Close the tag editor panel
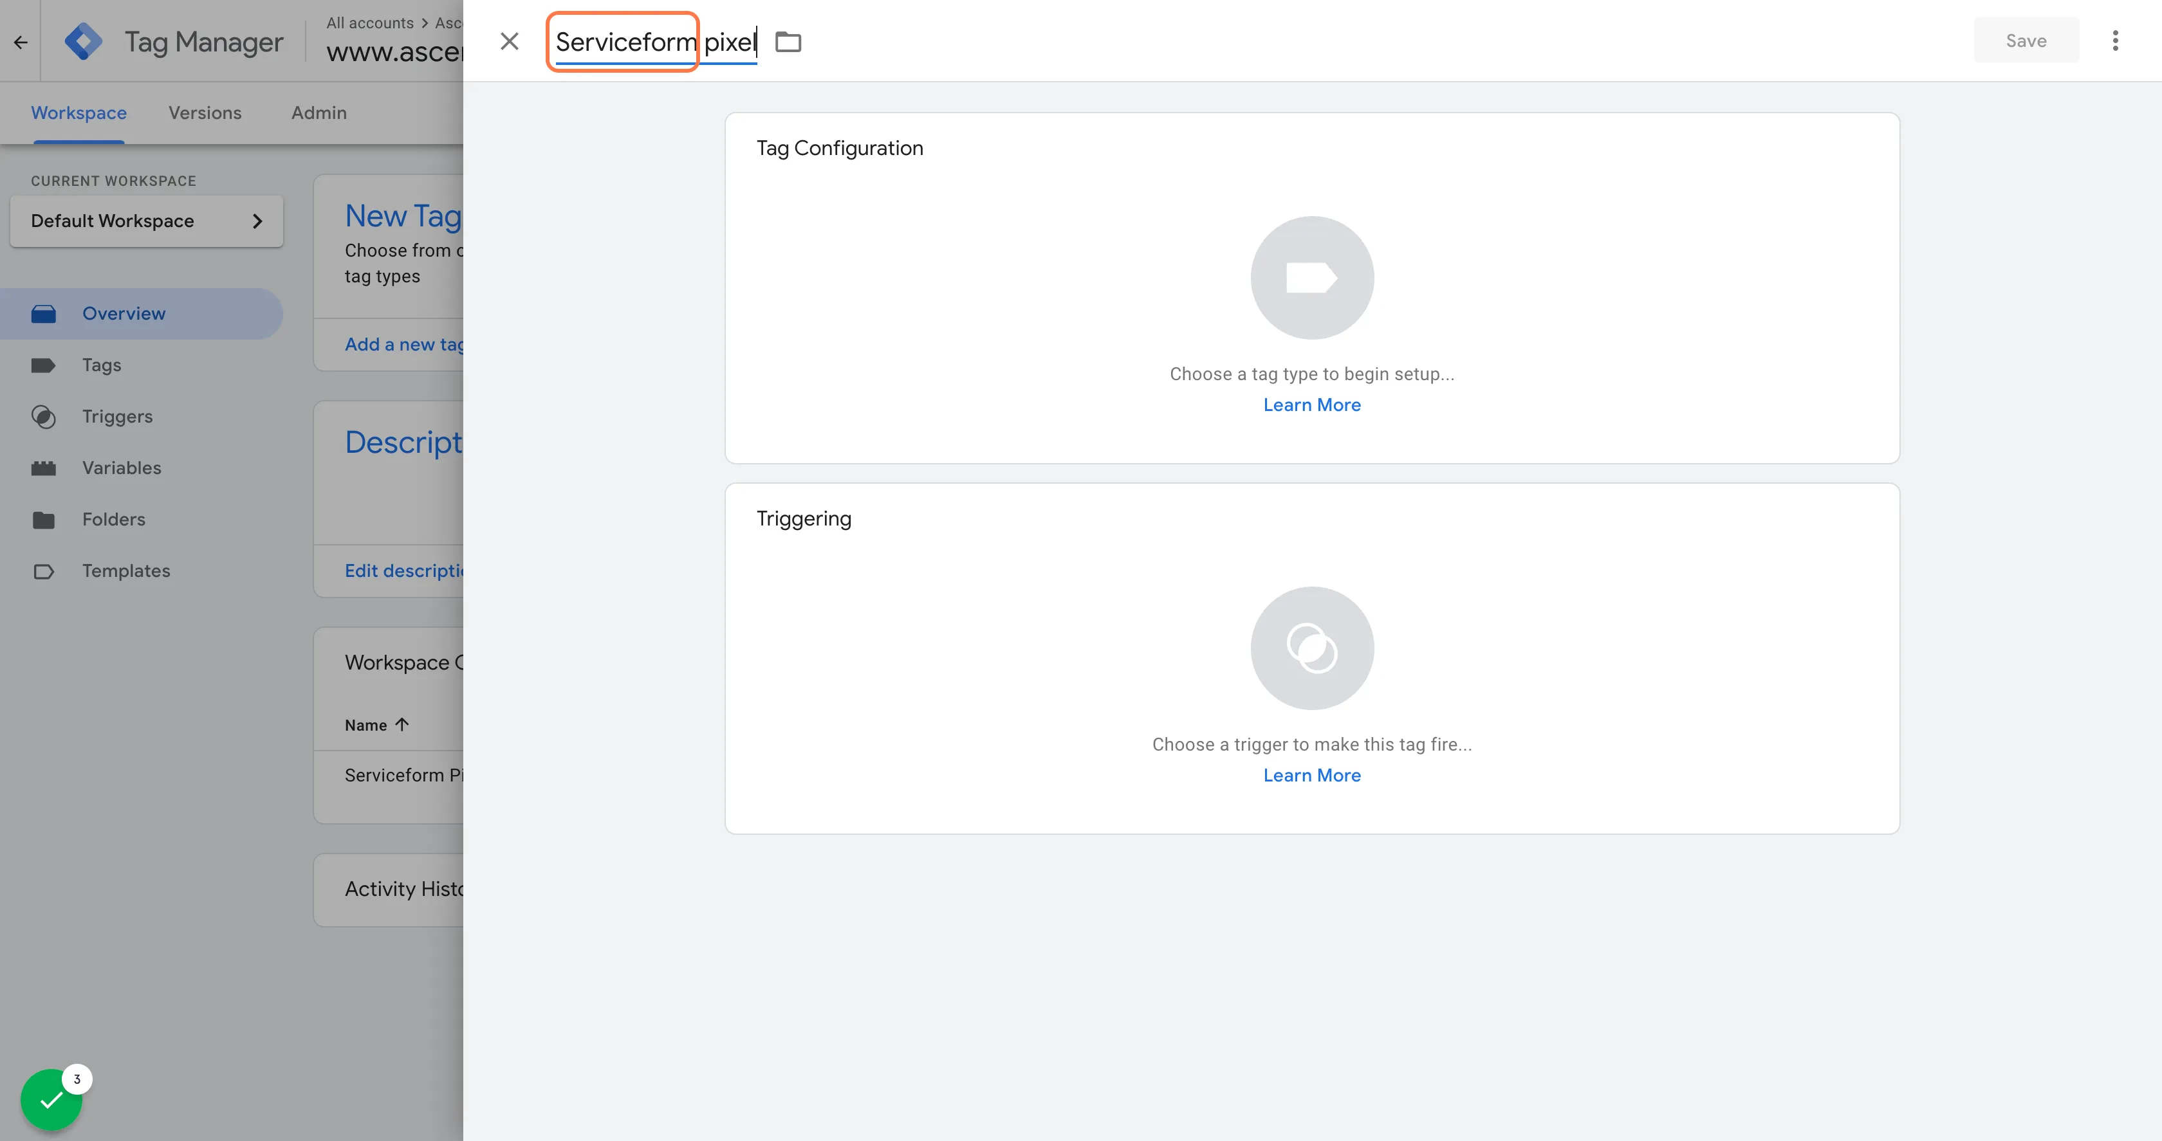The height and width of the screenshot is (1141, 2162). click(x=510, y=41)
